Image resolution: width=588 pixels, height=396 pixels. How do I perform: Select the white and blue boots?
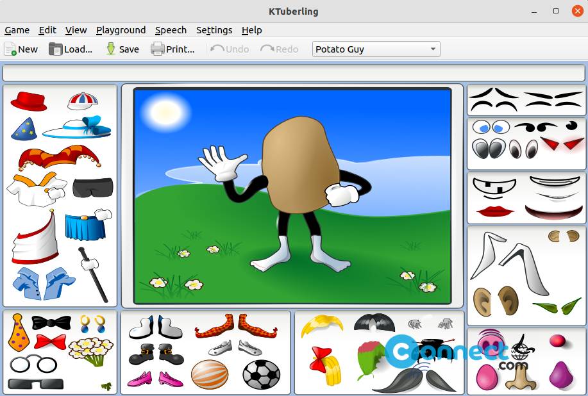(156, 327)
